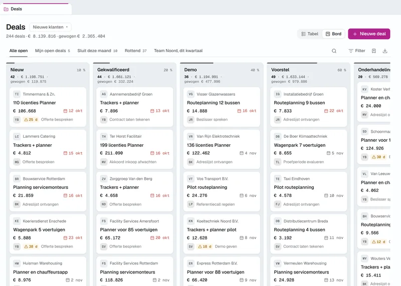
Task: Click Referentiecall regelen next step text
Action: pyautogui.click(x=216, y=204)
